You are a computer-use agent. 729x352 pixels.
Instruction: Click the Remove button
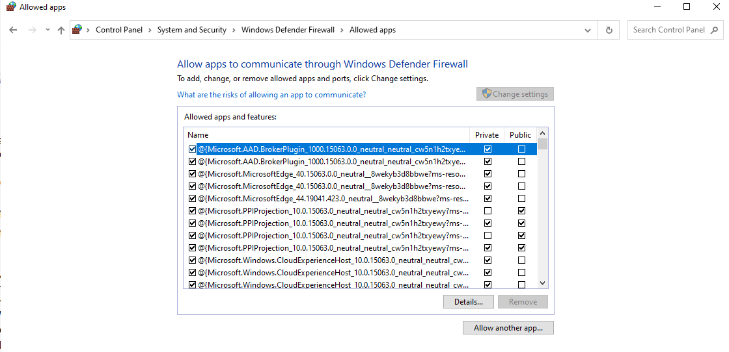[523, 302]
